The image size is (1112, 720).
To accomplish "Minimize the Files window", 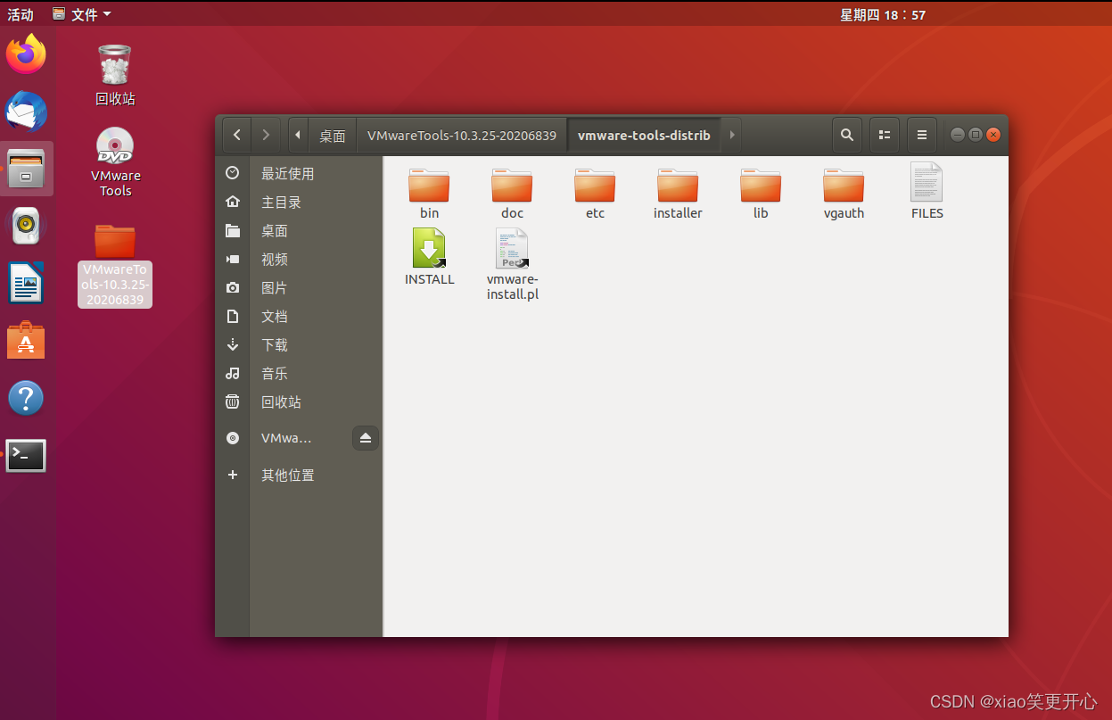I will pos(958,135).
